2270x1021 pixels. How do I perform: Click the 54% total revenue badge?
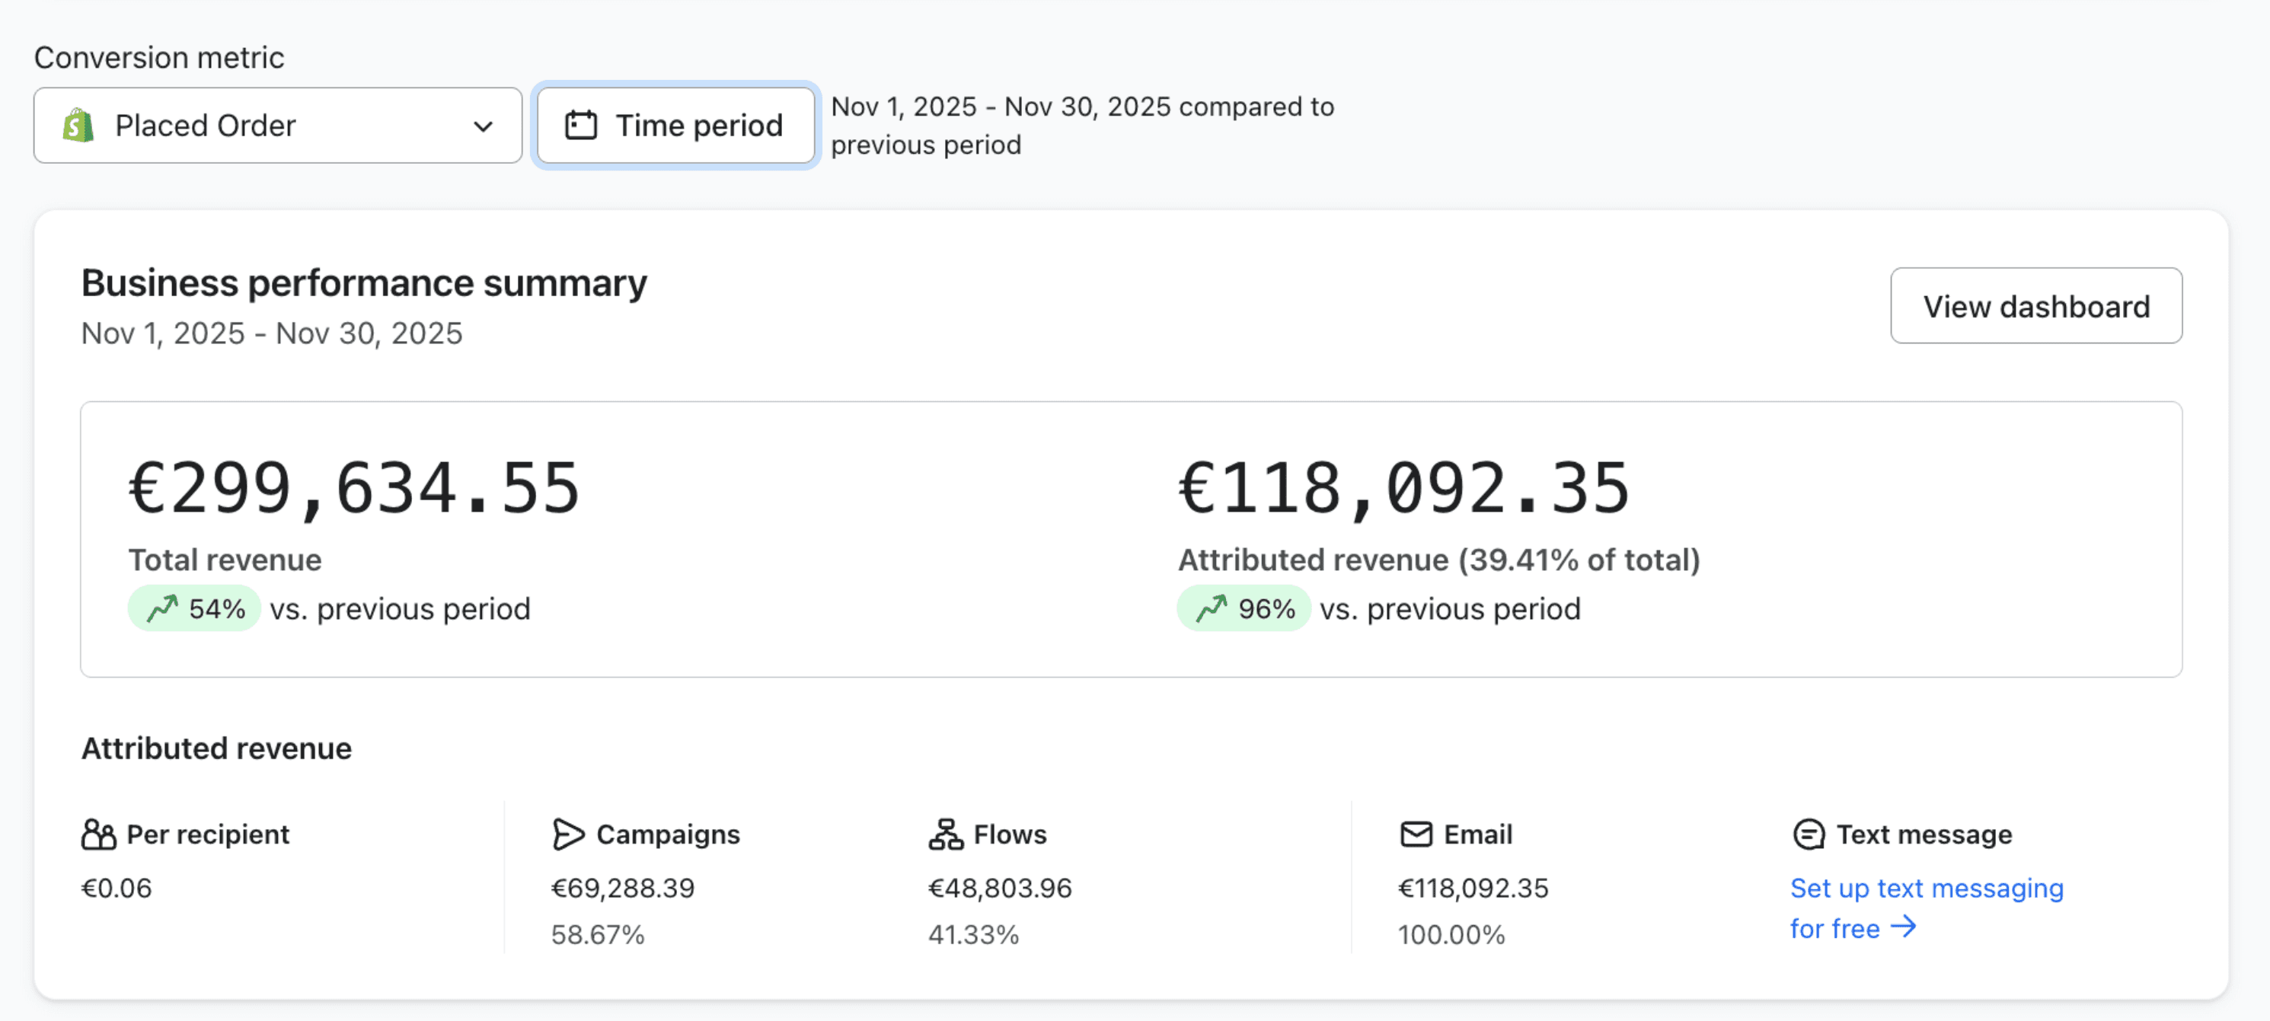click(x=195, y=608)
